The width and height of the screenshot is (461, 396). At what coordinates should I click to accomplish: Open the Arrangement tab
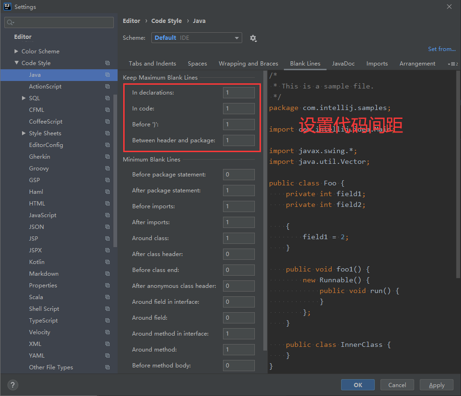point(417,64)
